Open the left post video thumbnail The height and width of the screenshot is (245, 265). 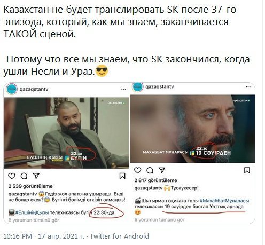click(x=66, y=133)
